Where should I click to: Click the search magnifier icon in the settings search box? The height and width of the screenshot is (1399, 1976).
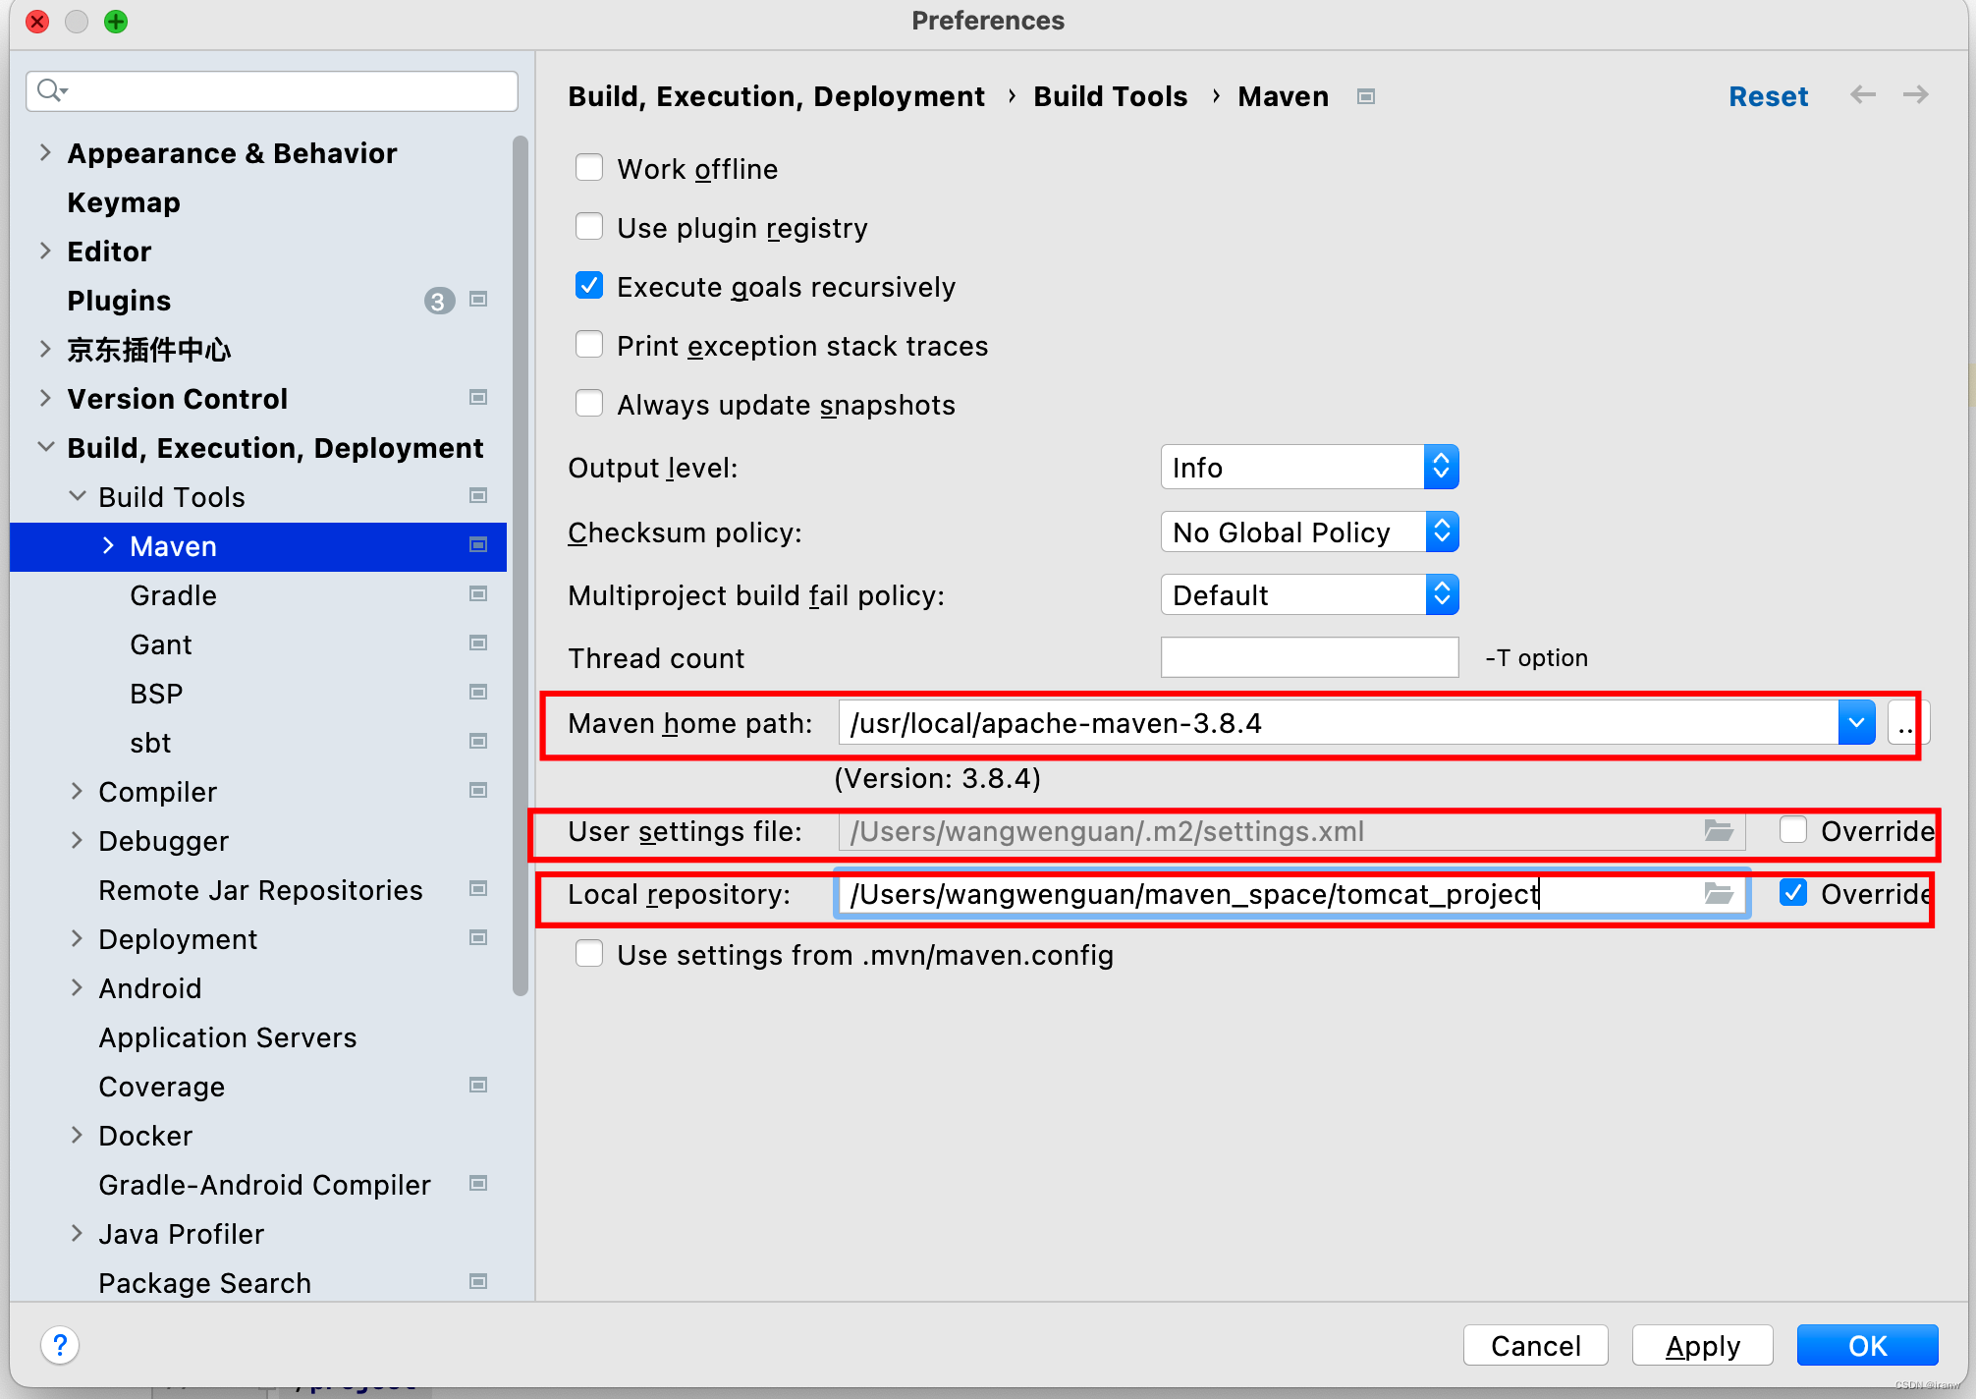tap(50, 91)
